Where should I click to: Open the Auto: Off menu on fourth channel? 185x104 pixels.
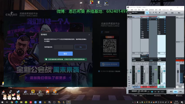pos(161,86)
